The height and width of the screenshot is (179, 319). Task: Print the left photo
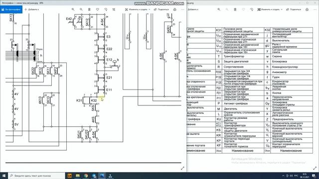[175, 9]
